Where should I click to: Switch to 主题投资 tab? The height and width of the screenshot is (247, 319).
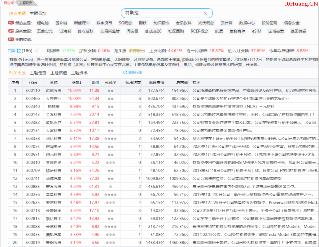tap(26, 3)
